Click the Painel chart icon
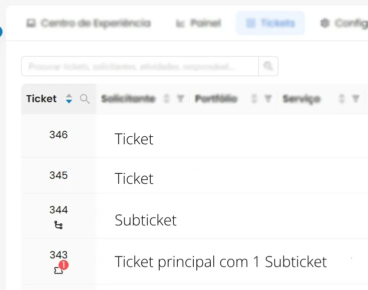The height and width of the screenshot is (290, 368). pyautogui.click(x=180, y=23)
